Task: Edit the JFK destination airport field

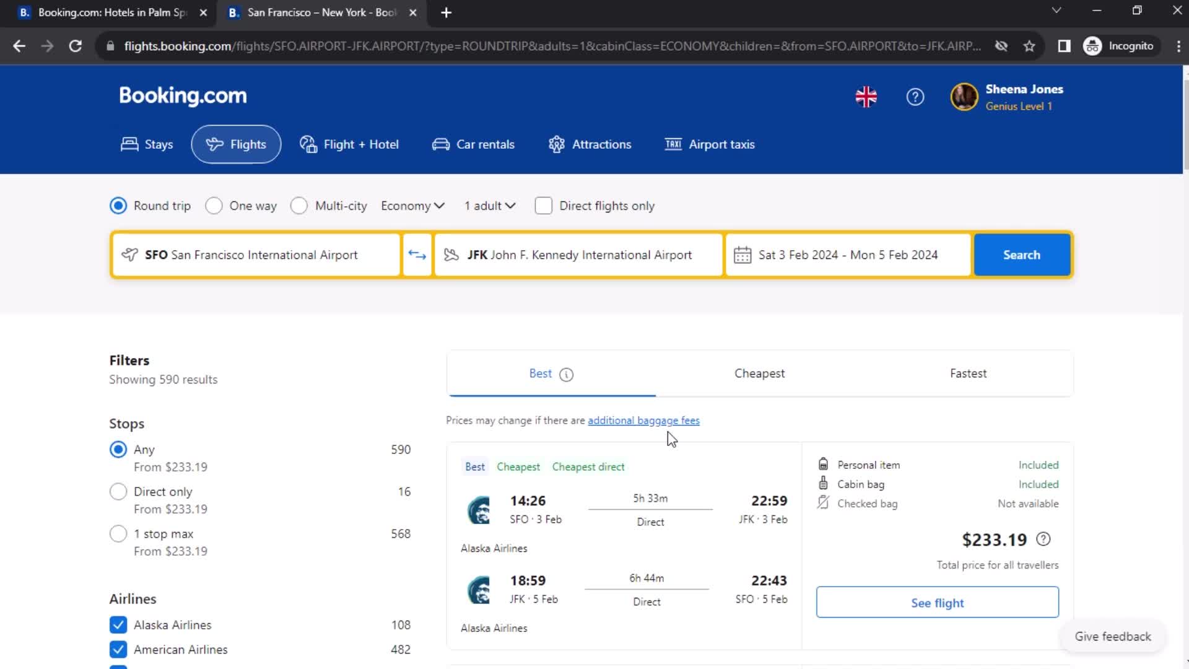Action: (578, 255)
